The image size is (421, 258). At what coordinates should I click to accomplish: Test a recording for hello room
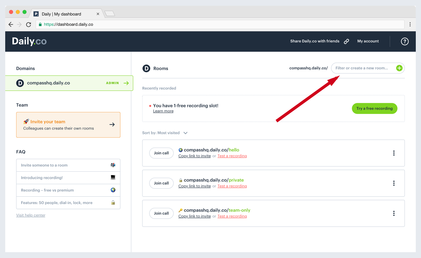click(x=232, y=156)
